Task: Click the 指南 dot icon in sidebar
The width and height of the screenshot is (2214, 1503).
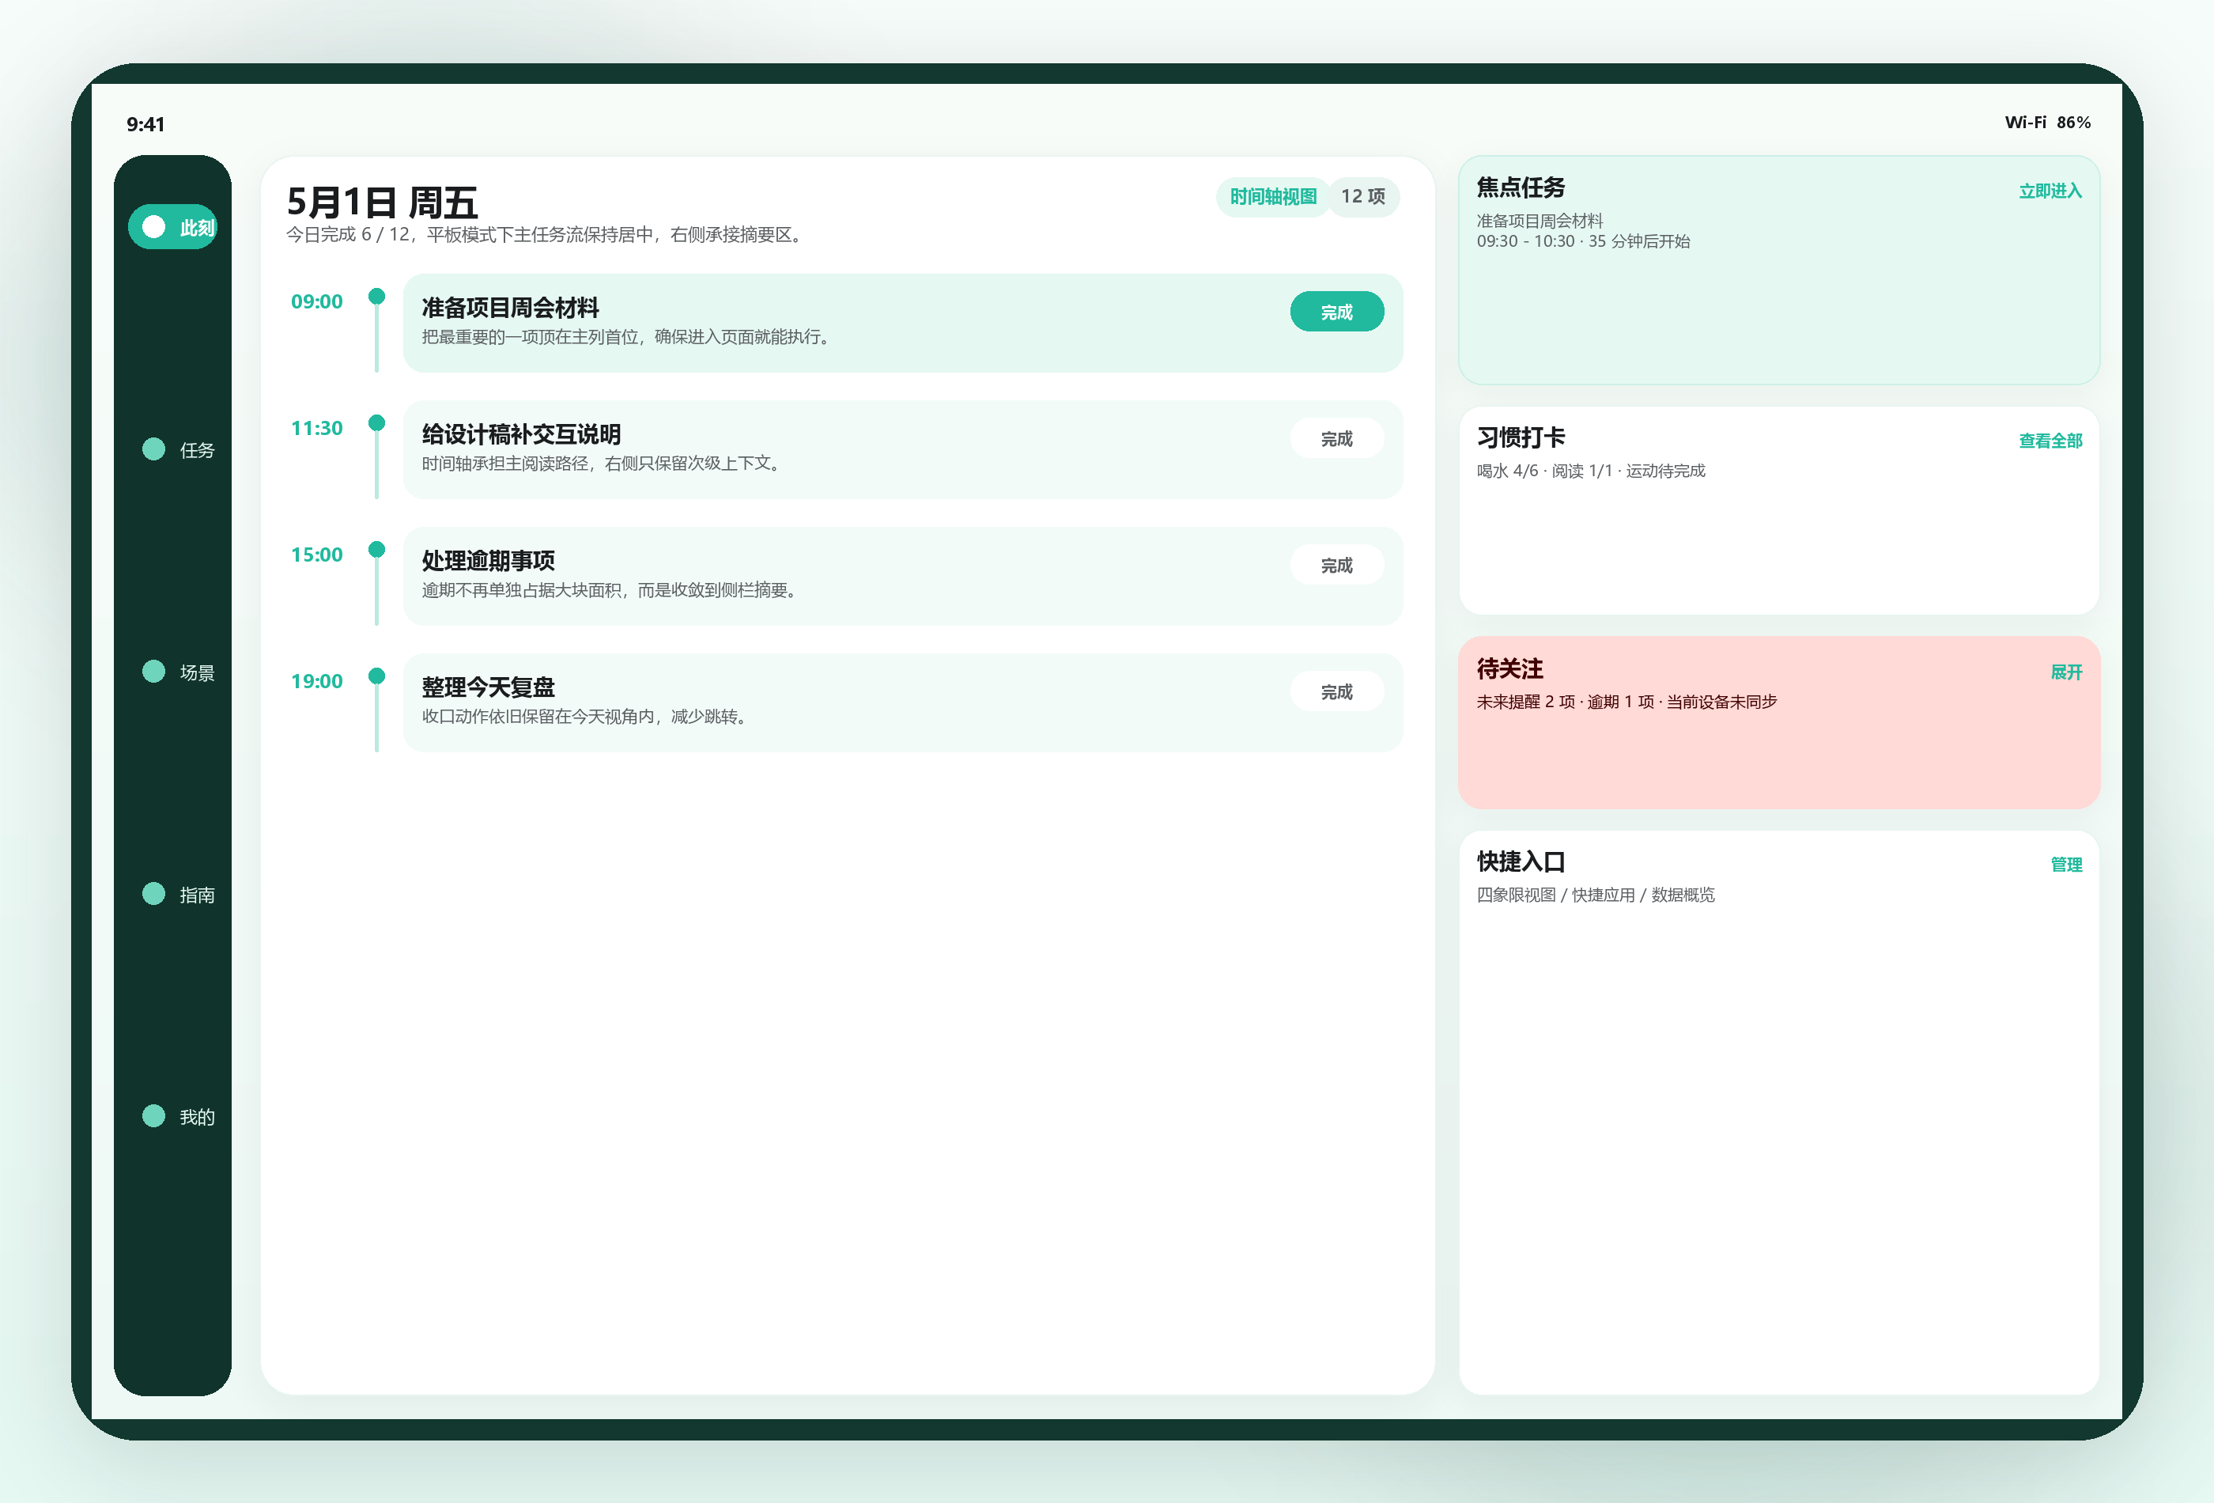Action: coord(153,893)
